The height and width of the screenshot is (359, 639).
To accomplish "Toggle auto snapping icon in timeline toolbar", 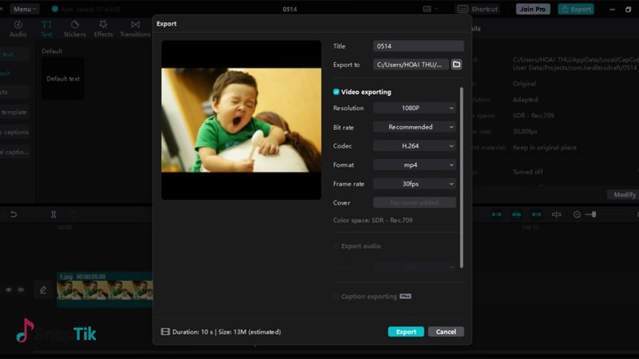I will point(516,215).
